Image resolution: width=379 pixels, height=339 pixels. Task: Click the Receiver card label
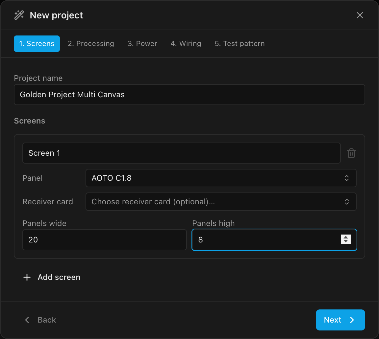[x=48, y=202]
